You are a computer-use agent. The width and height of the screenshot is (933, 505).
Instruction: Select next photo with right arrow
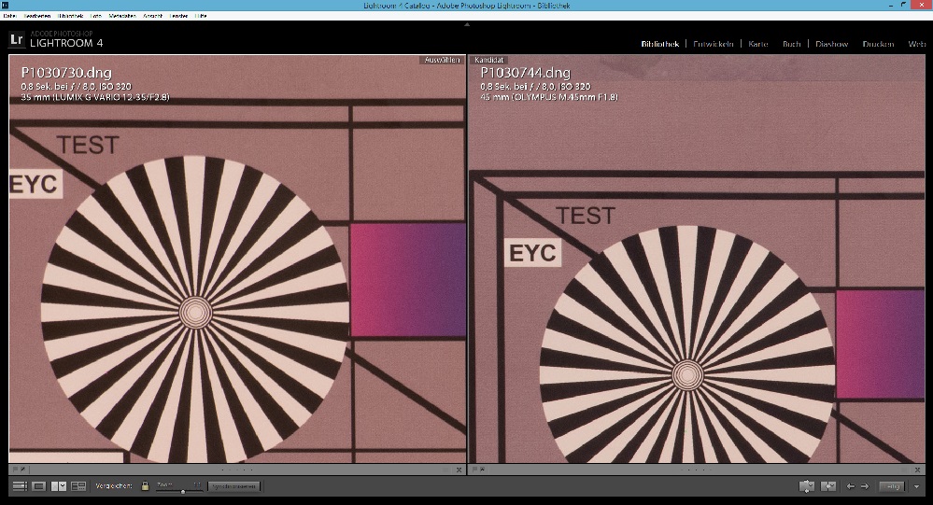click(x=864, y=486)
